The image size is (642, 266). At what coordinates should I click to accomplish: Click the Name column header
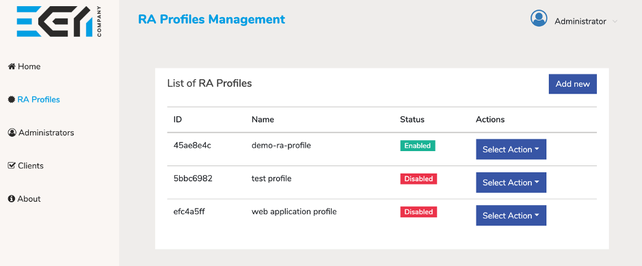[263, 120]
